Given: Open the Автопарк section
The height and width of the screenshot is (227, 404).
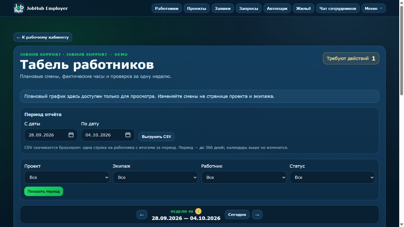Looking at the screenshot, I should coord(277,8).
